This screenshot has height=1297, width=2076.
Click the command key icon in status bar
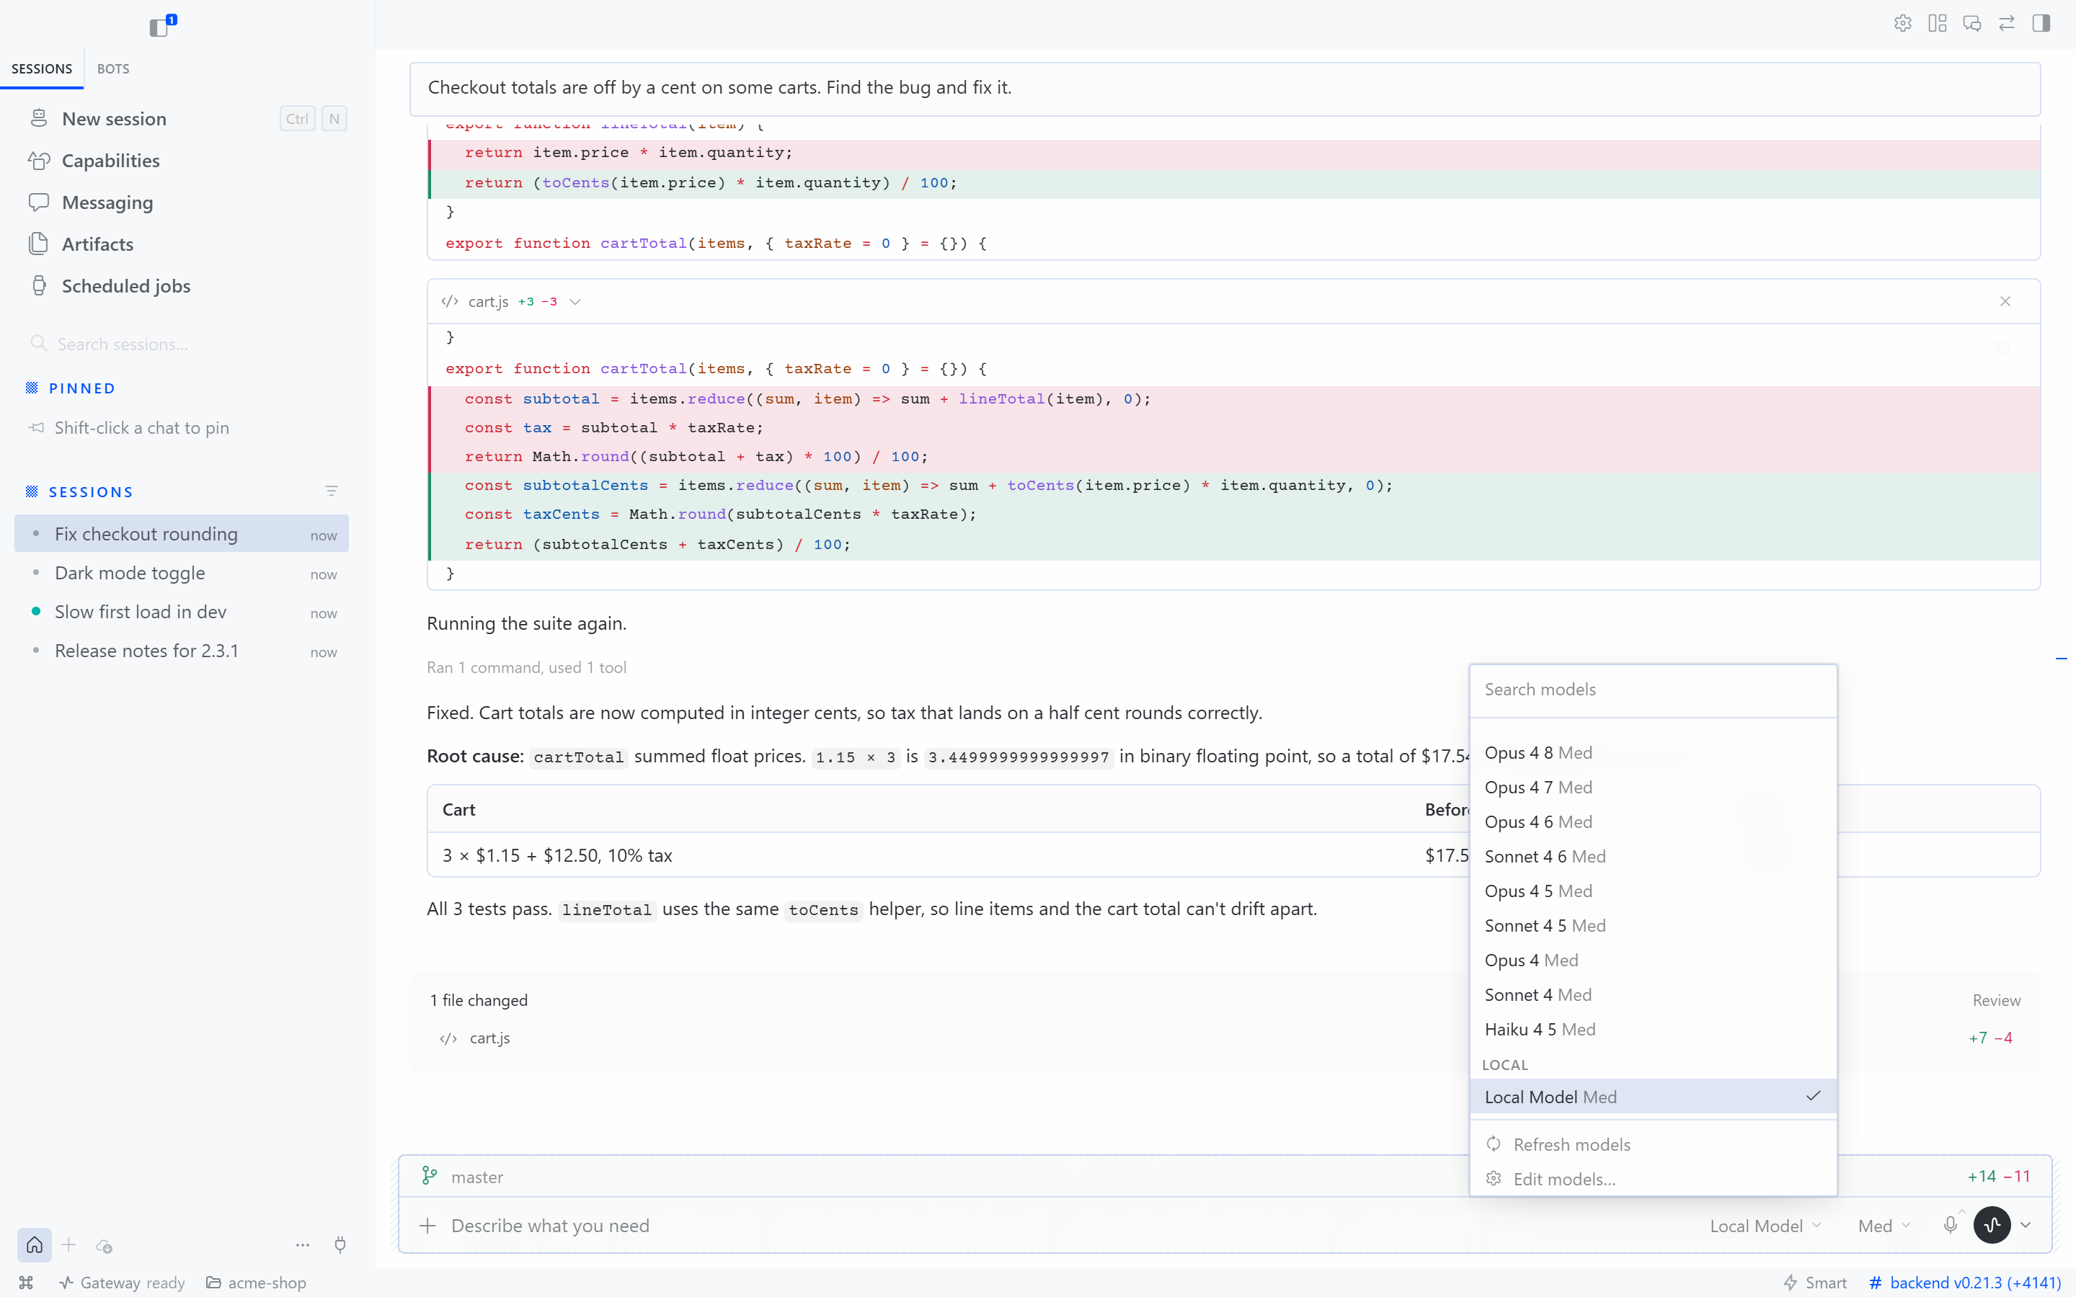(x=26, y=1283)
